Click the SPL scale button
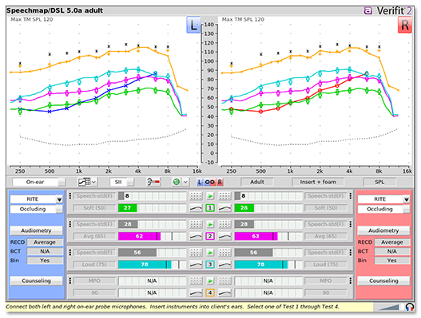The image size is (421, 318). 379,183
